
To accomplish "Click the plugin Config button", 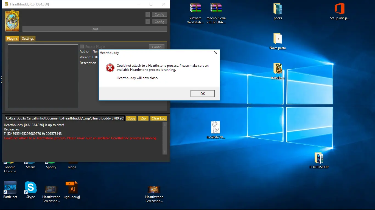I will 157,47.
